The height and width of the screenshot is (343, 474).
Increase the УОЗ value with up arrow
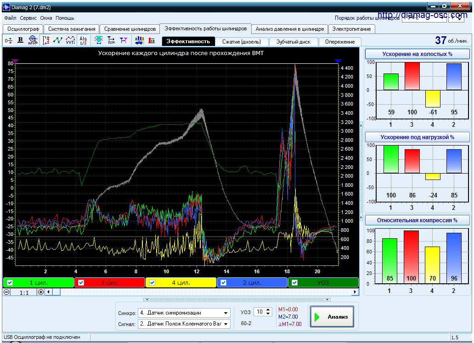(x=268, y=310)
